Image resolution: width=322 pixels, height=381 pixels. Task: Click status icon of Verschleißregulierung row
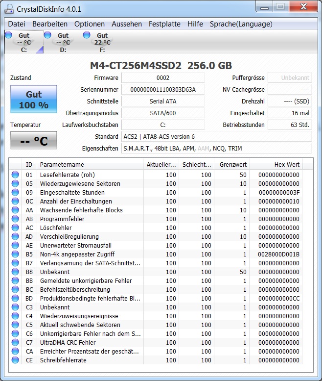(x=15, y=236)
